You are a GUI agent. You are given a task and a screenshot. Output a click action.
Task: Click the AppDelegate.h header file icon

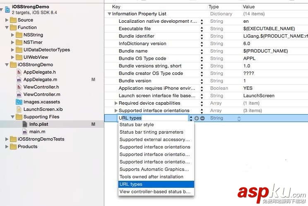[x=19, y=72]
